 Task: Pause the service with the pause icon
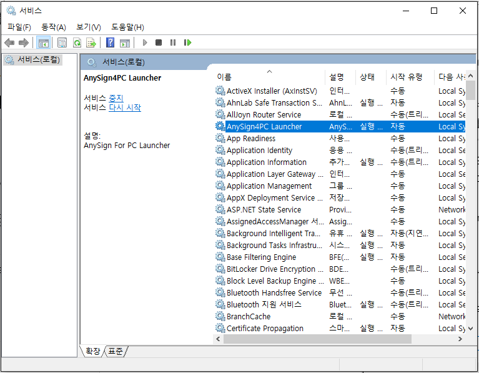(x=173, y=42)
